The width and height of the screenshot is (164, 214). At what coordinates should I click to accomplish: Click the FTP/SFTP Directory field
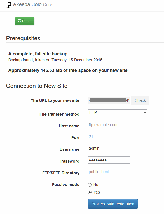(x=109, y=172)
